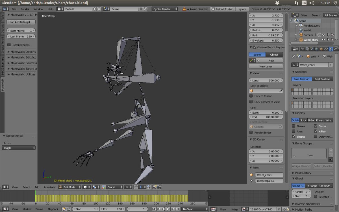Image resolution: width=339 pixels, height=212 pixels.
Task: Enable the Detailed Steps checkbox
Action: (9, 45)
